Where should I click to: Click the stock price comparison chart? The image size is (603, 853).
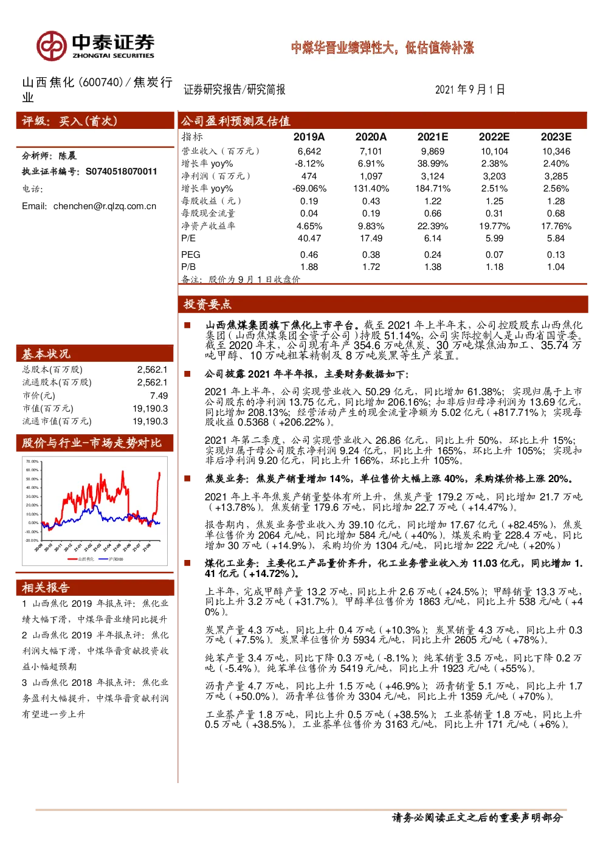tap(94, 509)
